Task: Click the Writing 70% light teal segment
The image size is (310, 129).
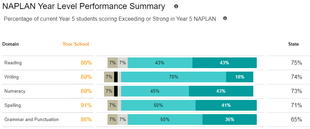Action: [174, 77]
